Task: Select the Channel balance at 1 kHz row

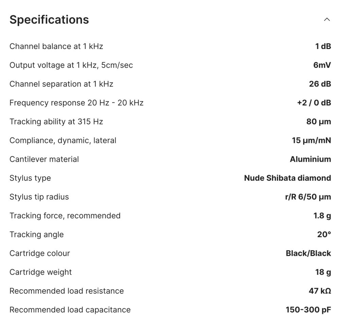Action: 170,46
